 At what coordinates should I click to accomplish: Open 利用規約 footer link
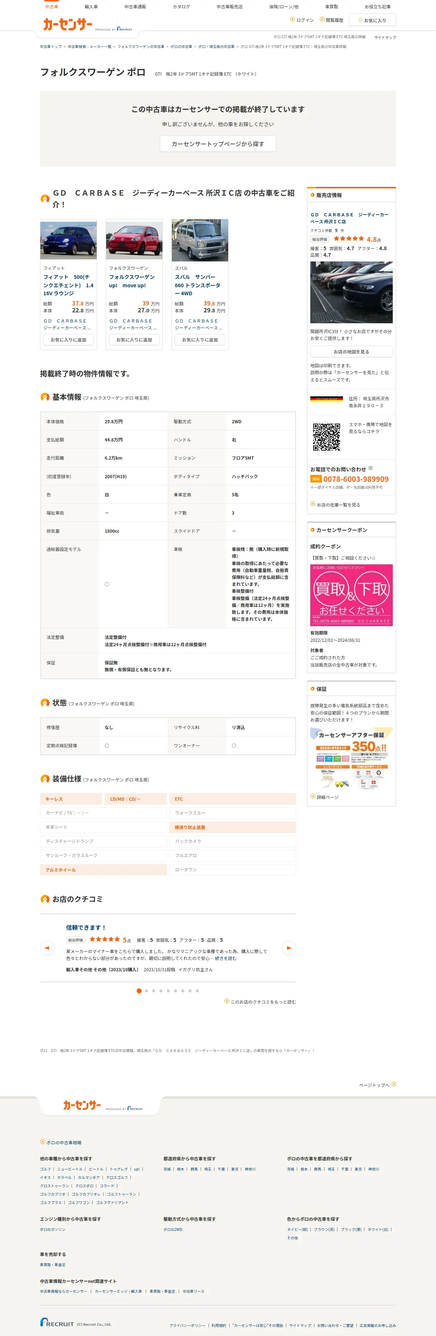219,1325
